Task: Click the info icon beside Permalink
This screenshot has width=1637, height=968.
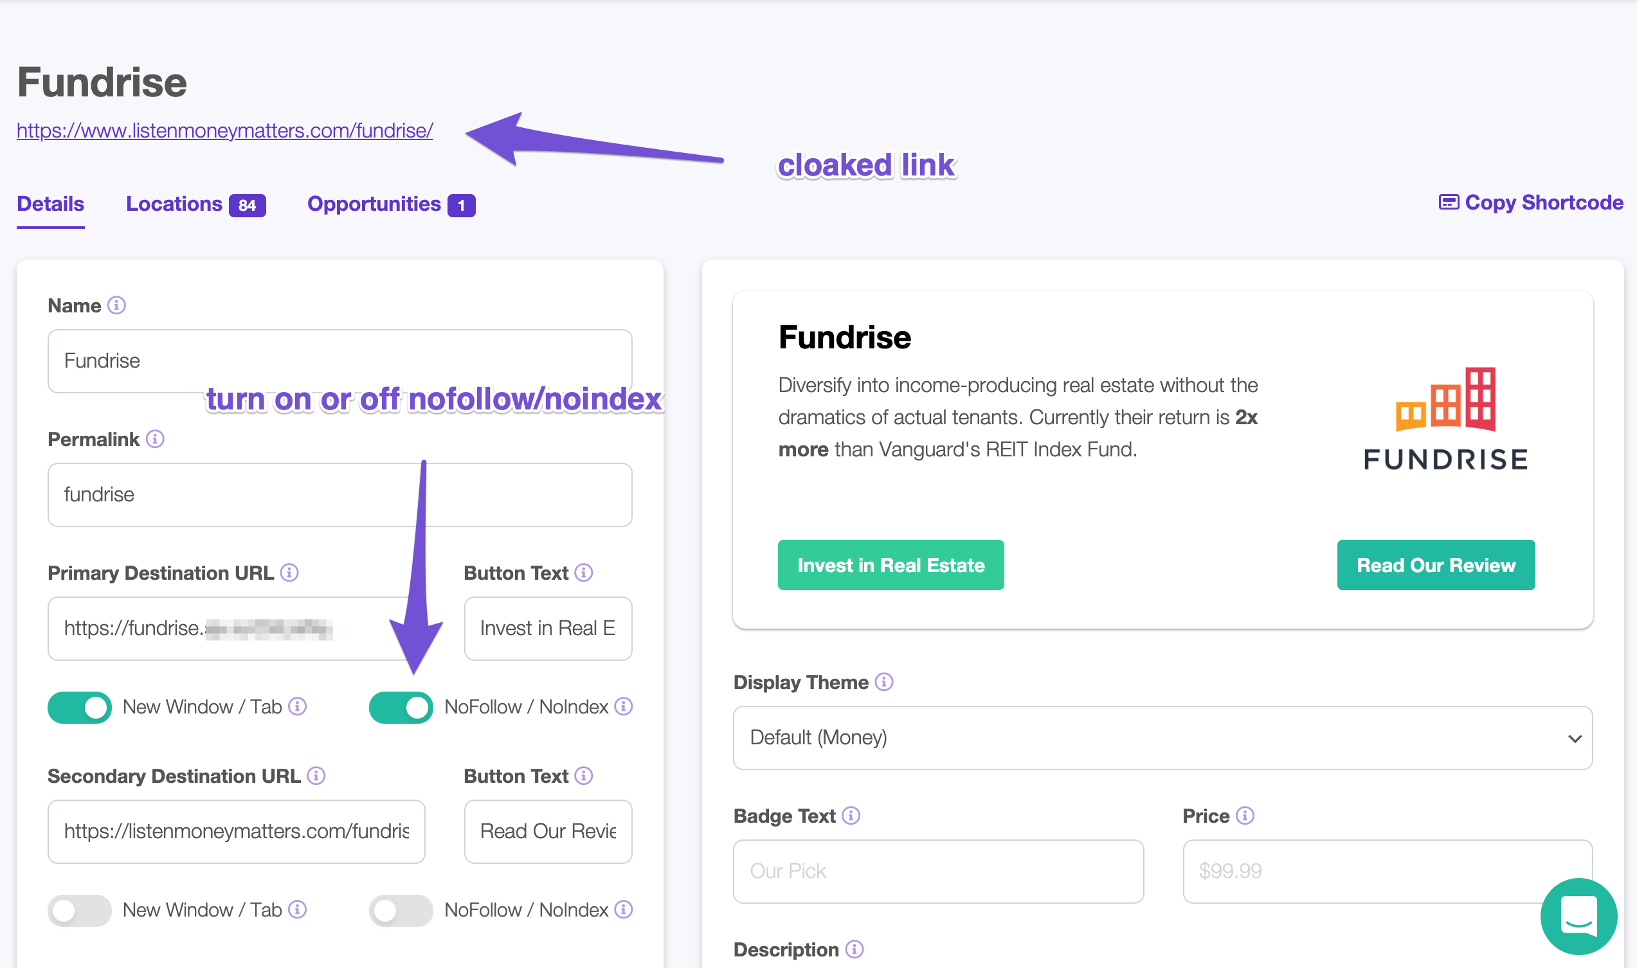Action: tap(154, 439)
